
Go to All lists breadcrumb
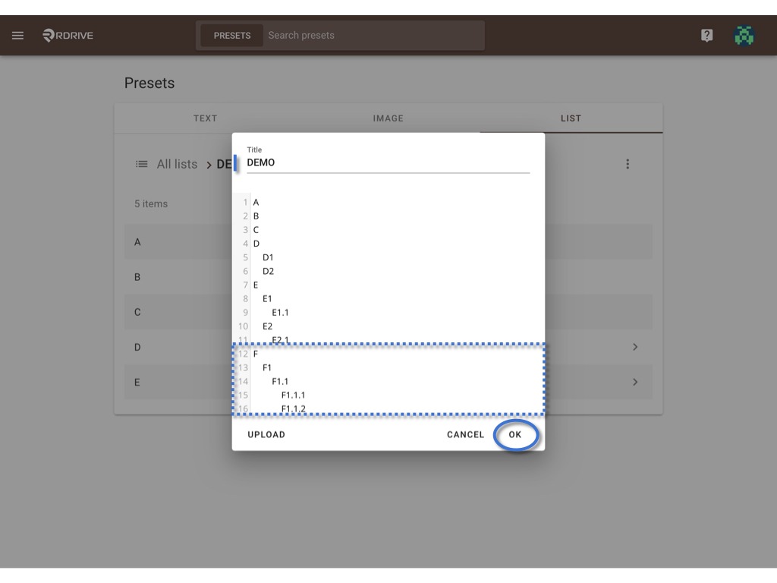click(x=177, y=164)
